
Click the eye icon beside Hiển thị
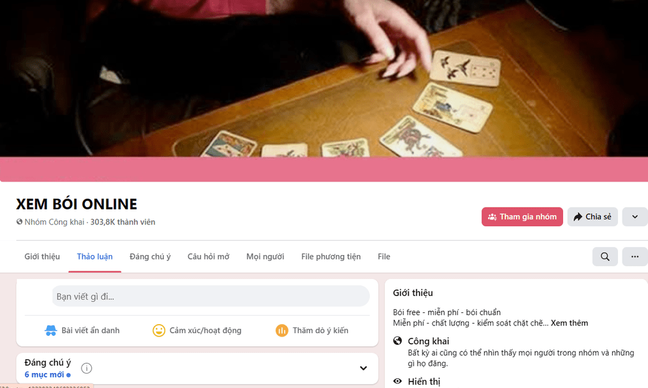point(398,381)
